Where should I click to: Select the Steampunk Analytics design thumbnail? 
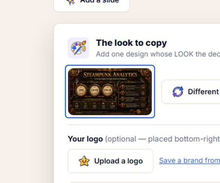pyautogui.click(x=110, y=91)
